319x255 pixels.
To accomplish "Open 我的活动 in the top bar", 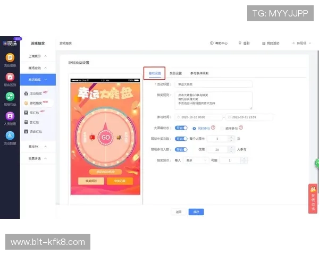I will 271,43.
